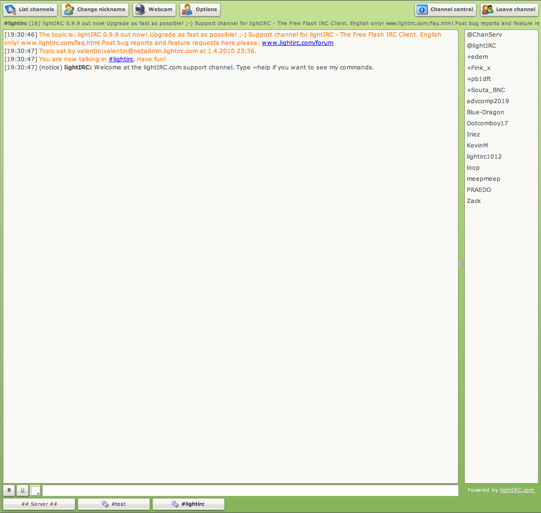
Task: Visit the lightIRC.com powered-by link
Action: pyautogui.click(x=517, y=490)
